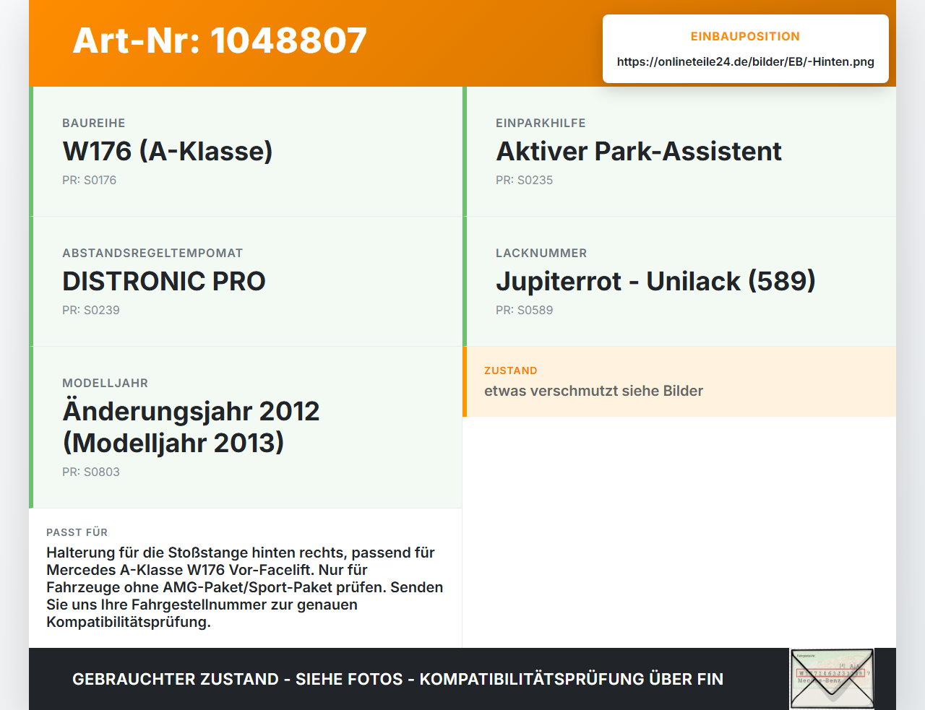Open the Einbauposition image URL link
Image resolution: width=925 pixels, height=710 pixels.
[746, 61]
